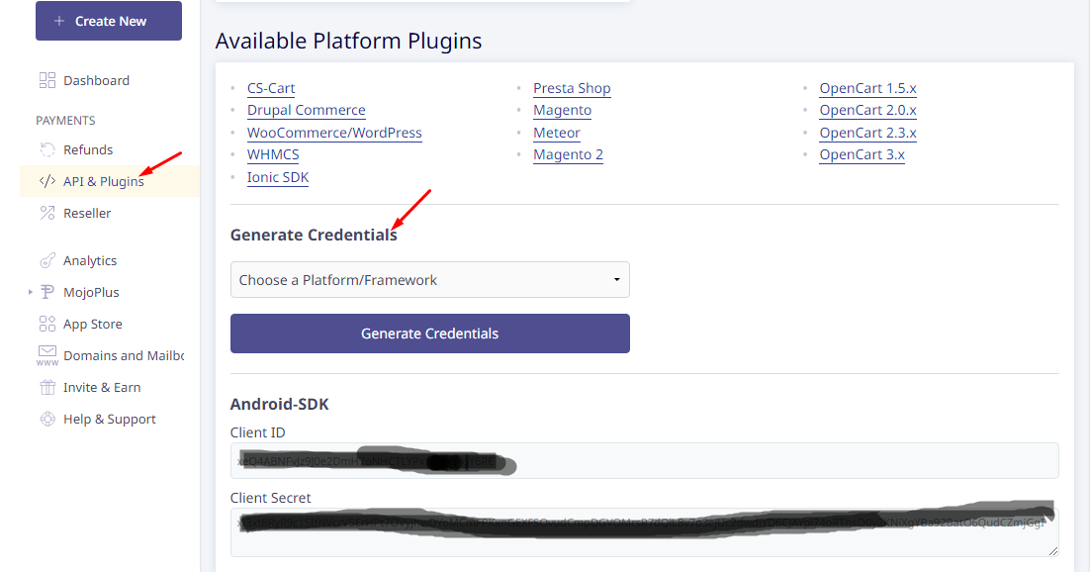This screenshot has width=1090, height=572.
Task: Click the Dashboard grid icon
Action: (46, 80)
